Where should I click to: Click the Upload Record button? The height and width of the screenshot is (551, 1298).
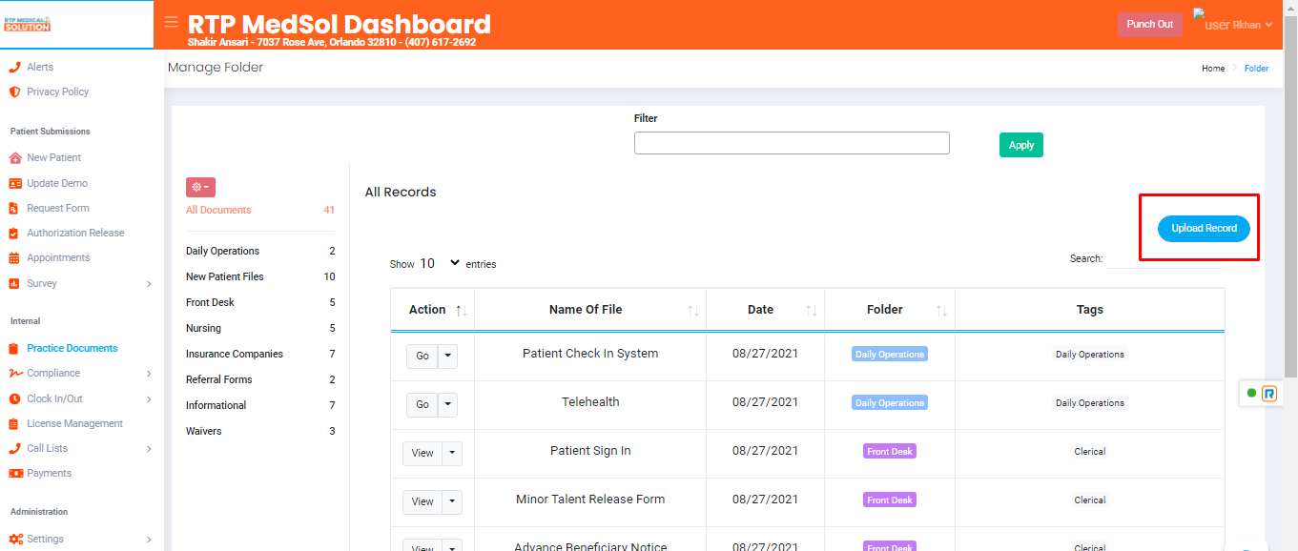pos(1204,229)
